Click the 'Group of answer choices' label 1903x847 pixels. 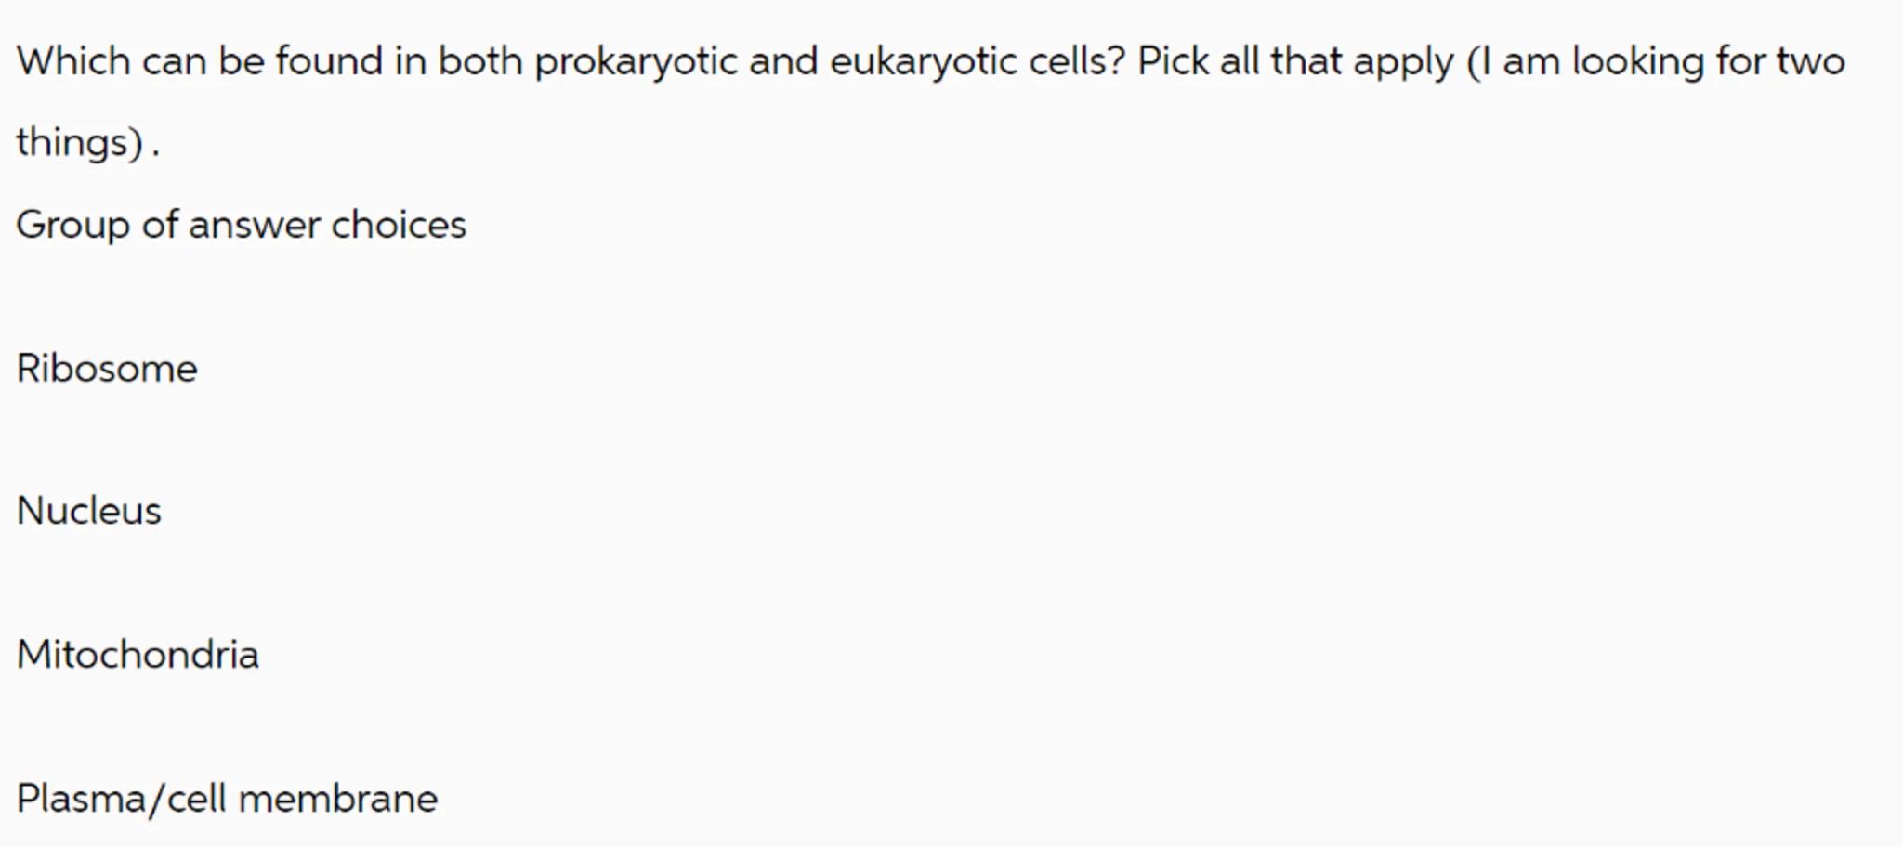(241, 225)
